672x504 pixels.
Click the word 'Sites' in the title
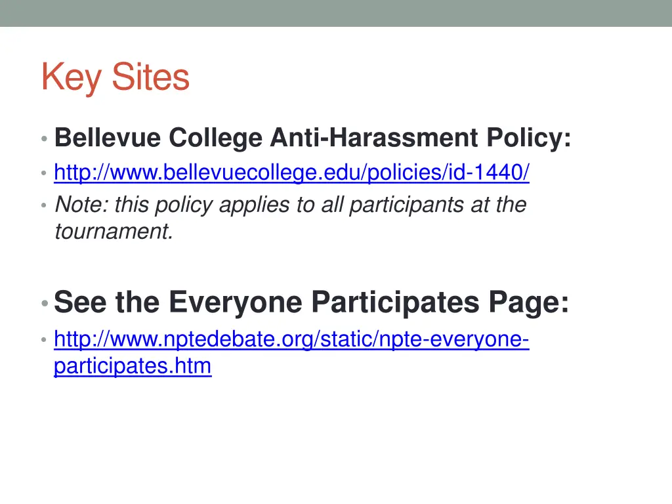(x=150, y=77)
